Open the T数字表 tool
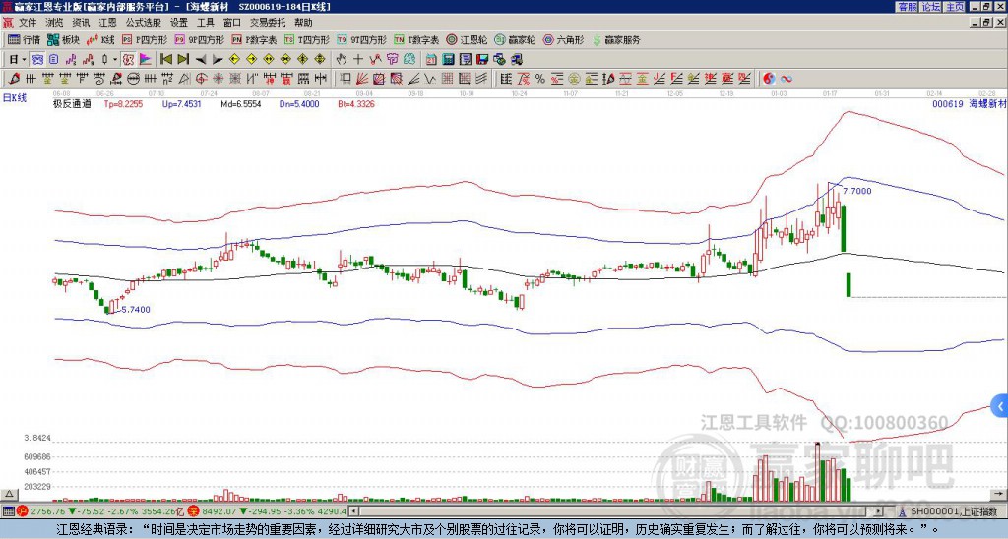The height and width of the screenshot is (539, 1008). click(416, 39)
